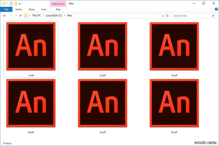Click Local Disk (C:) in address path
The image size is (219, 146).
click(x=54, y=16)
